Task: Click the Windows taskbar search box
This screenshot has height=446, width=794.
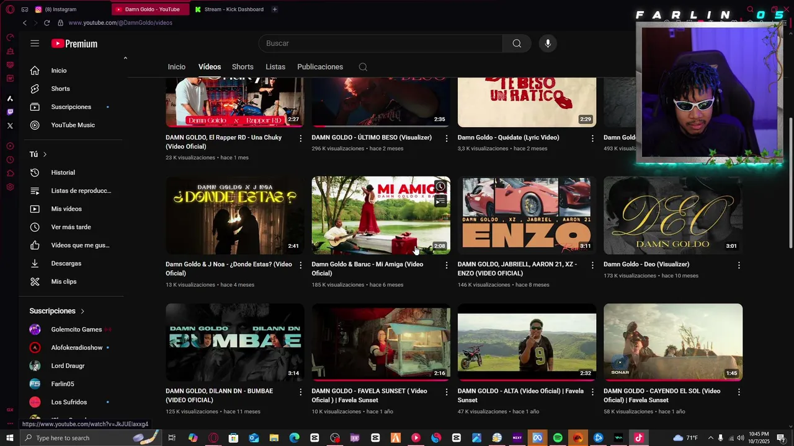Action: (91, 438)
